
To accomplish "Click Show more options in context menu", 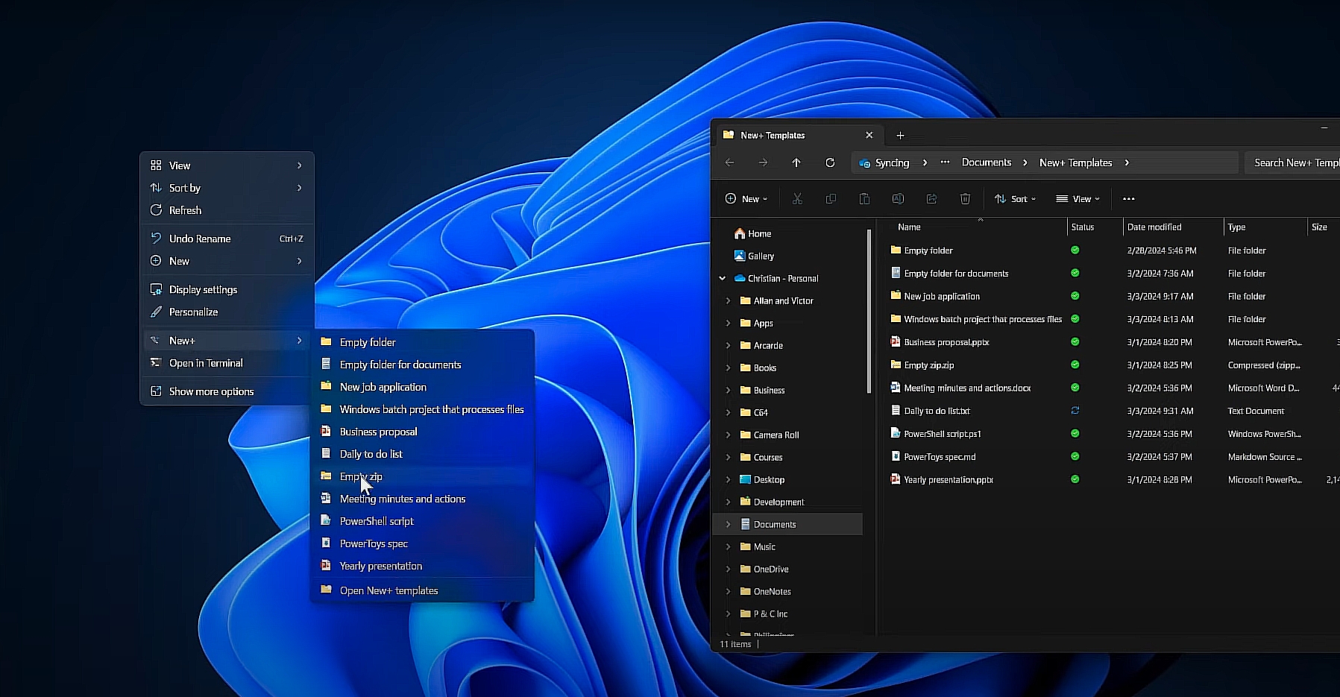I will pyautogui.click(x=227, y=391).
